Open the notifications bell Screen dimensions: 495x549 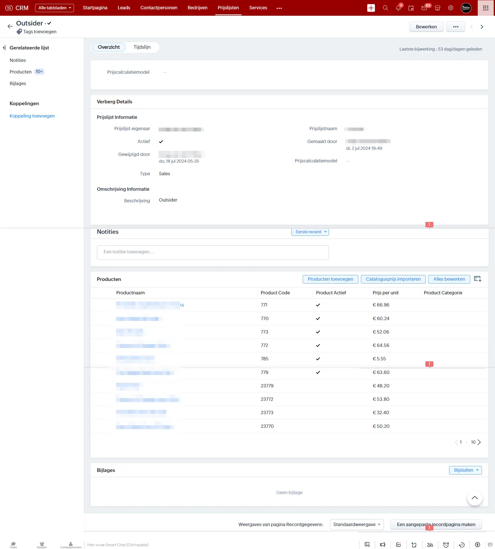(398, 8)
